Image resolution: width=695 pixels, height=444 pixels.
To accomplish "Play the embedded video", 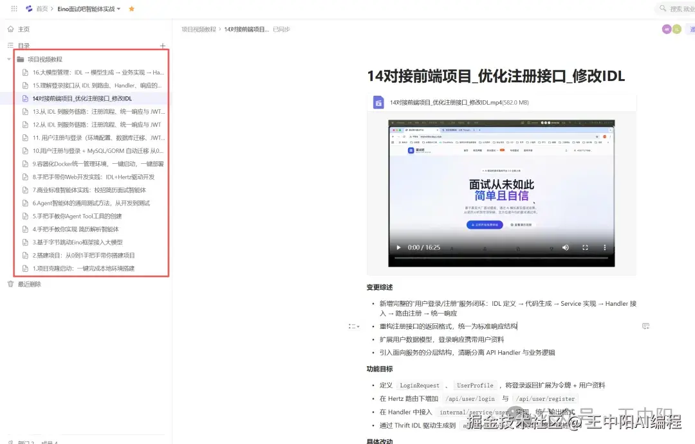I will point(398,247).
